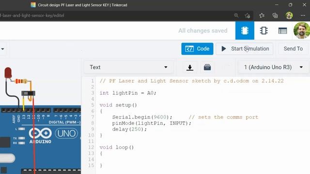Open the browser Collections icon
The image size is (310, 174).
(x=275, y=15)
